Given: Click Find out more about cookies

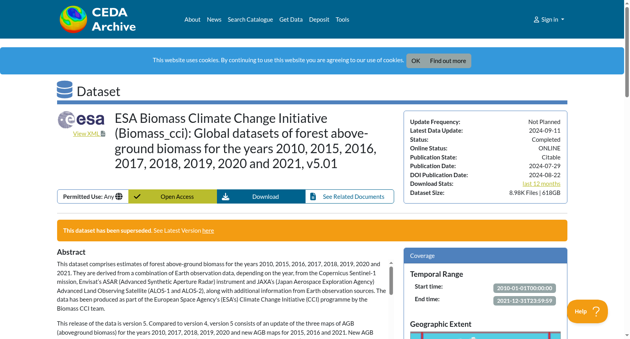Looking at the screenshot, I should 448,61.
